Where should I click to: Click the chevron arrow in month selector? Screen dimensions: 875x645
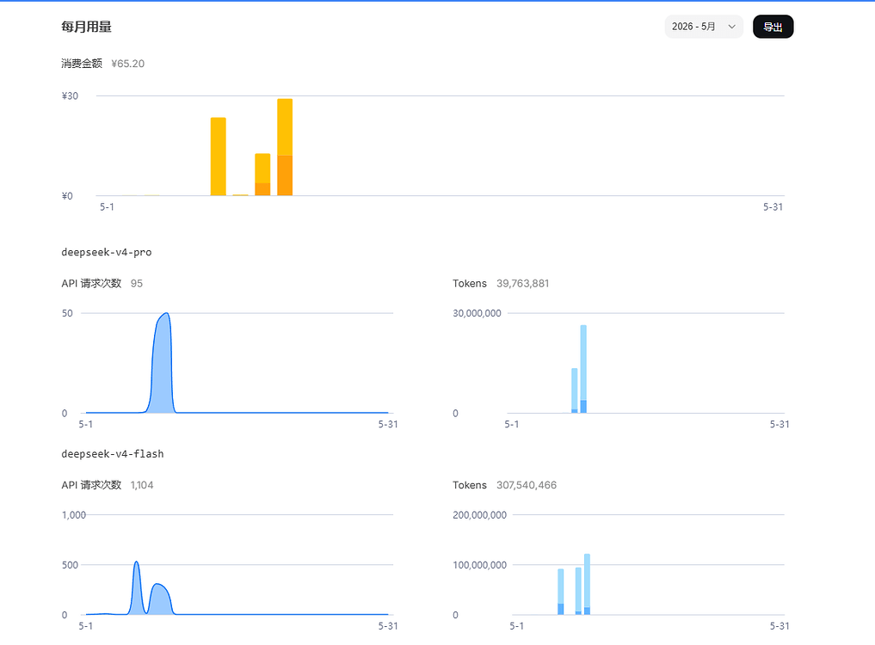pos(731,27)
